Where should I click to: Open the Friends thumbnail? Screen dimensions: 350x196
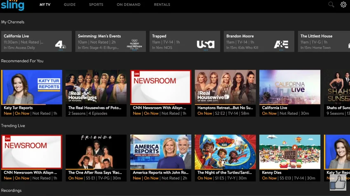click(x=96, y=152)
